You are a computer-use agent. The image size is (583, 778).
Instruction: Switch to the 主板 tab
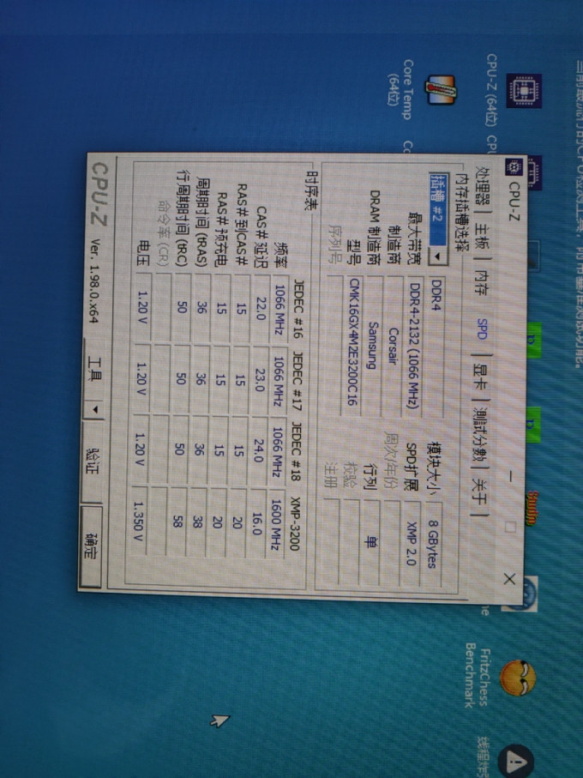pyautogui.click(x=481, y=238)
